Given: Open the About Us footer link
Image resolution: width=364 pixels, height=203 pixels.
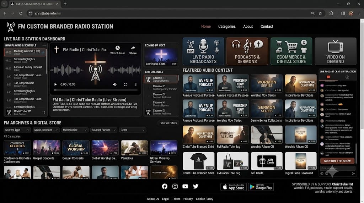Looking at the screenshot, I should coord(153,199).
